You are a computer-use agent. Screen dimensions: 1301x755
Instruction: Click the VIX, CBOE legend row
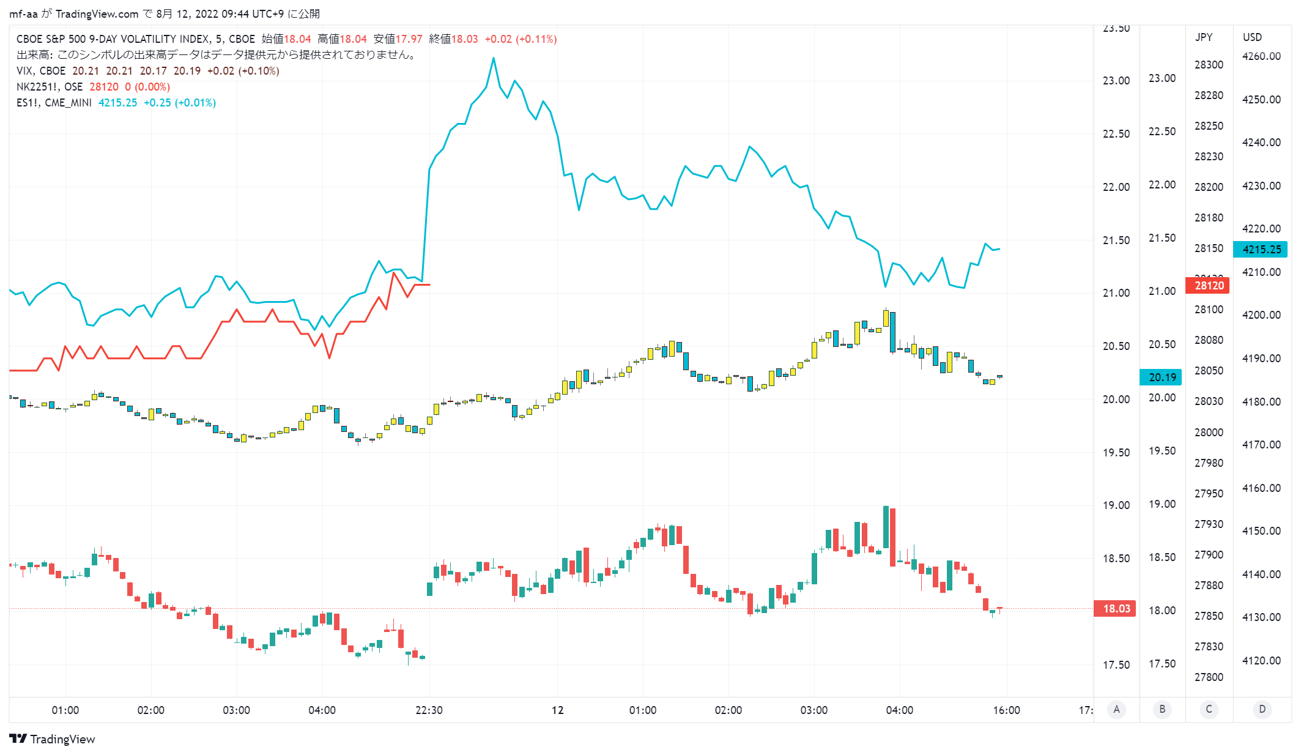click(x=148, y=71)
